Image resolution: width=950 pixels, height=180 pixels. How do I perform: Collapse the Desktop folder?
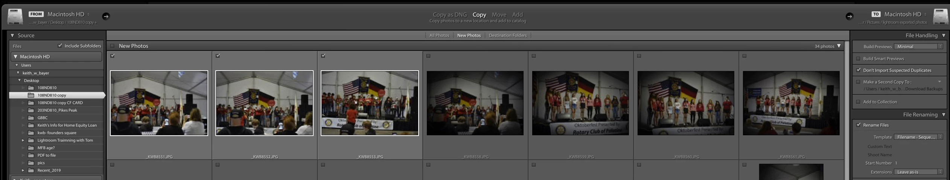(x=20, y=80)
